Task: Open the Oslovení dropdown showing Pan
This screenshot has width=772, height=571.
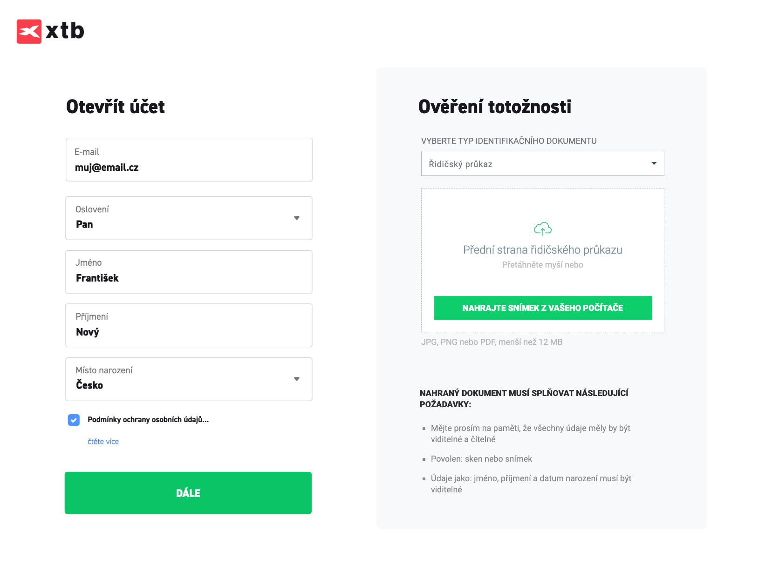Action: (x=189, y=218)
